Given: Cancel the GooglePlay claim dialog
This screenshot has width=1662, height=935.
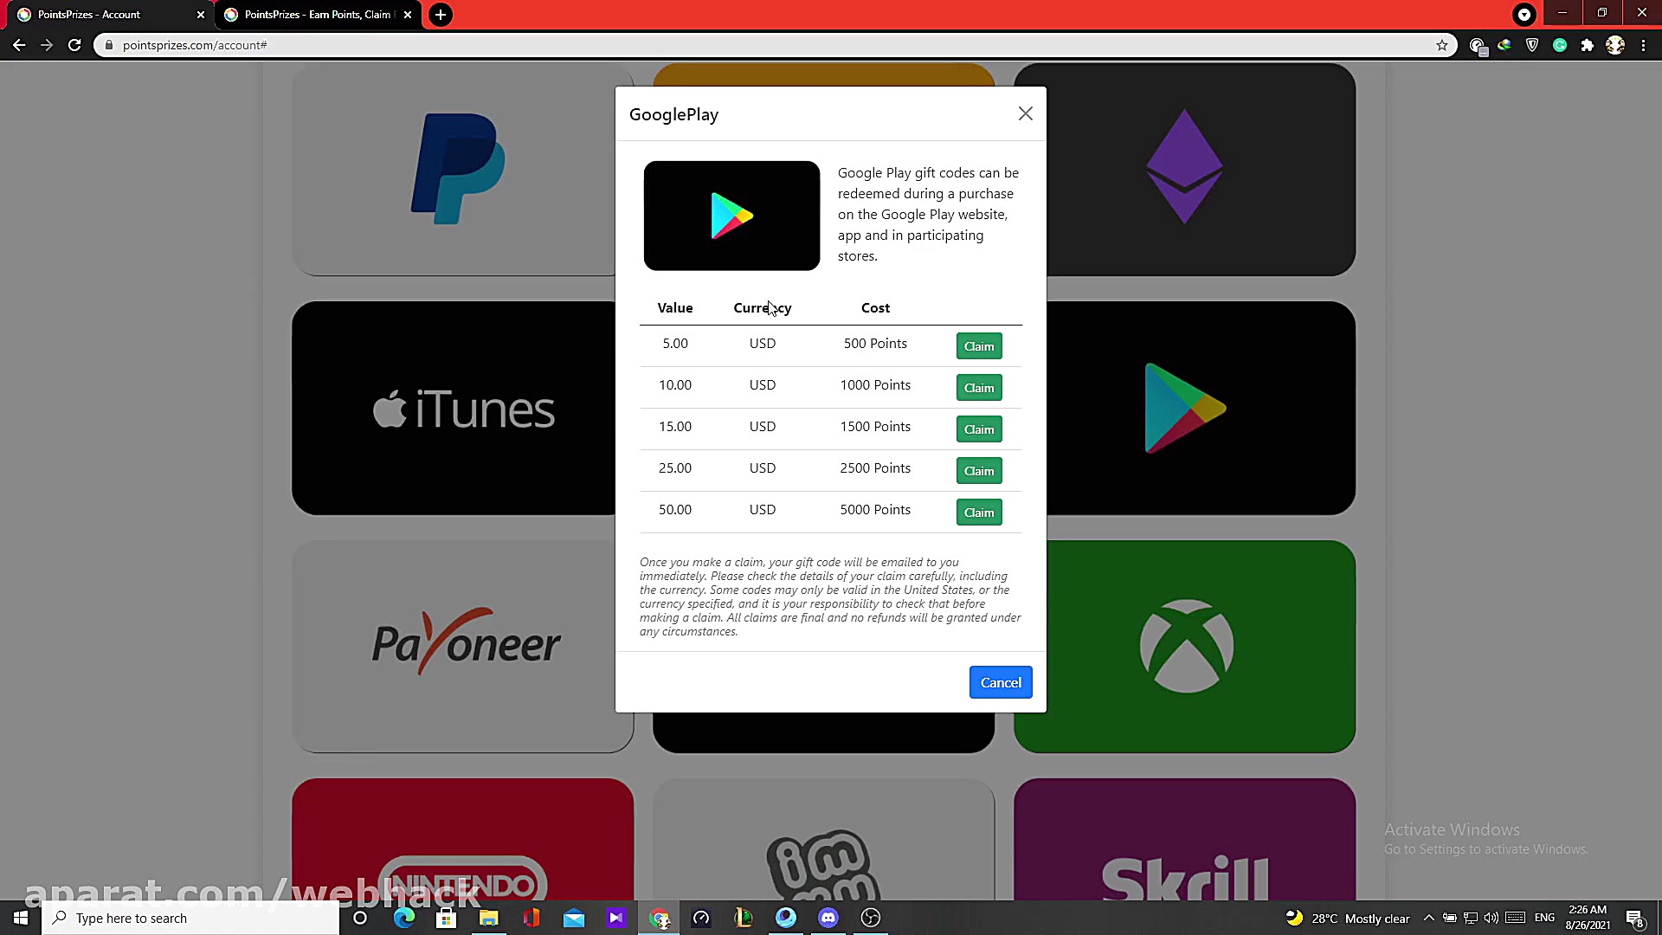Looking at the screenshot, I should [x=1001, y=682].
